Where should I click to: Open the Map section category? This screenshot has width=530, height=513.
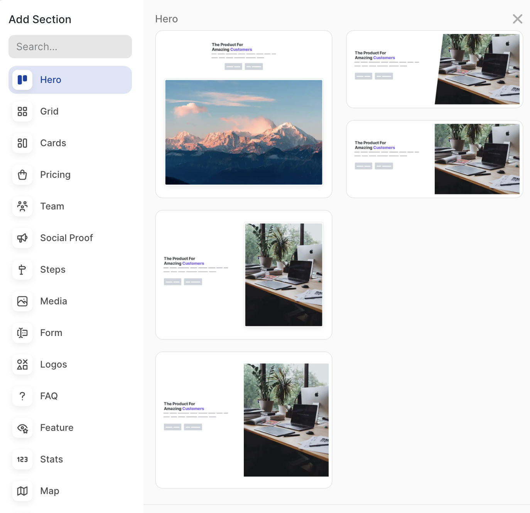coord(49,491)
